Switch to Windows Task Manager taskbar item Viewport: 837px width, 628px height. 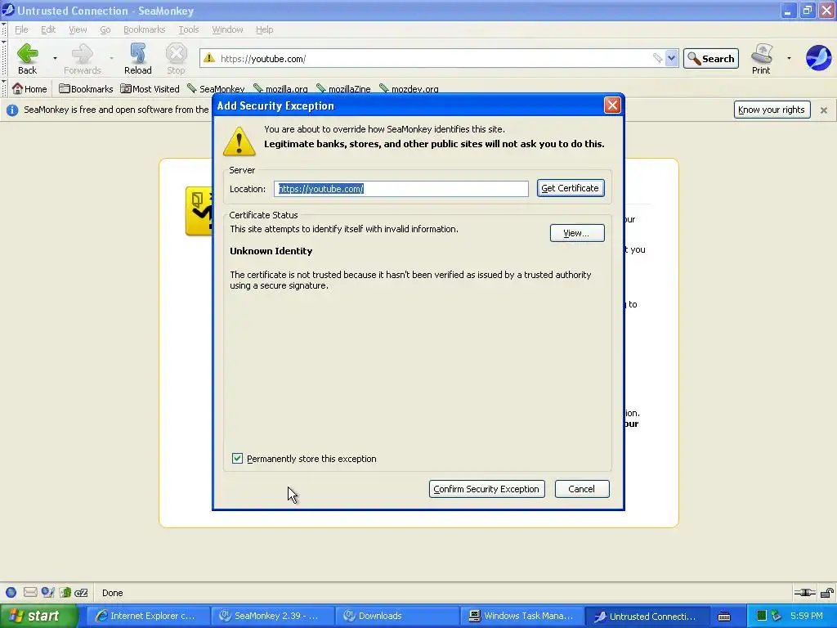click(521, 616)
